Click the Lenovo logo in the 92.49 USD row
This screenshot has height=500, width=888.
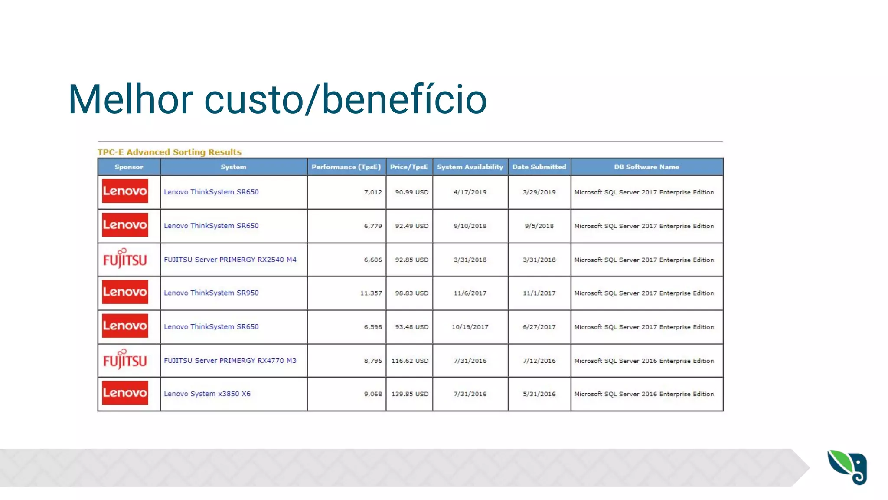coord(125,224)
